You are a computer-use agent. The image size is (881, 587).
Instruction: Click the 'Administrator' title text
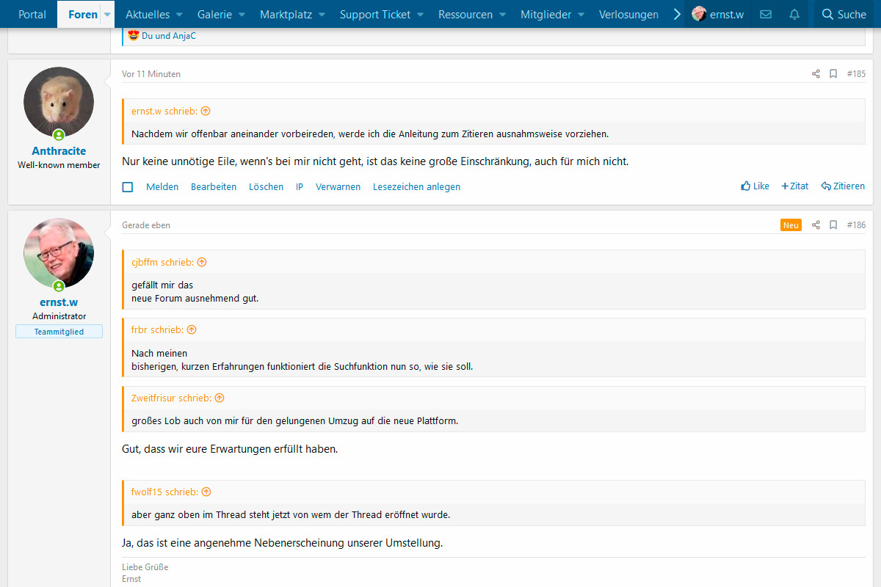[x=59, y=316]
